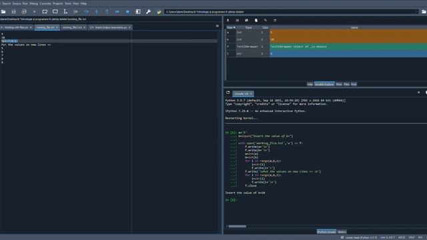427x240 pixels.
Task: Import data into Variable Explorer
Action: coord(228,20)
